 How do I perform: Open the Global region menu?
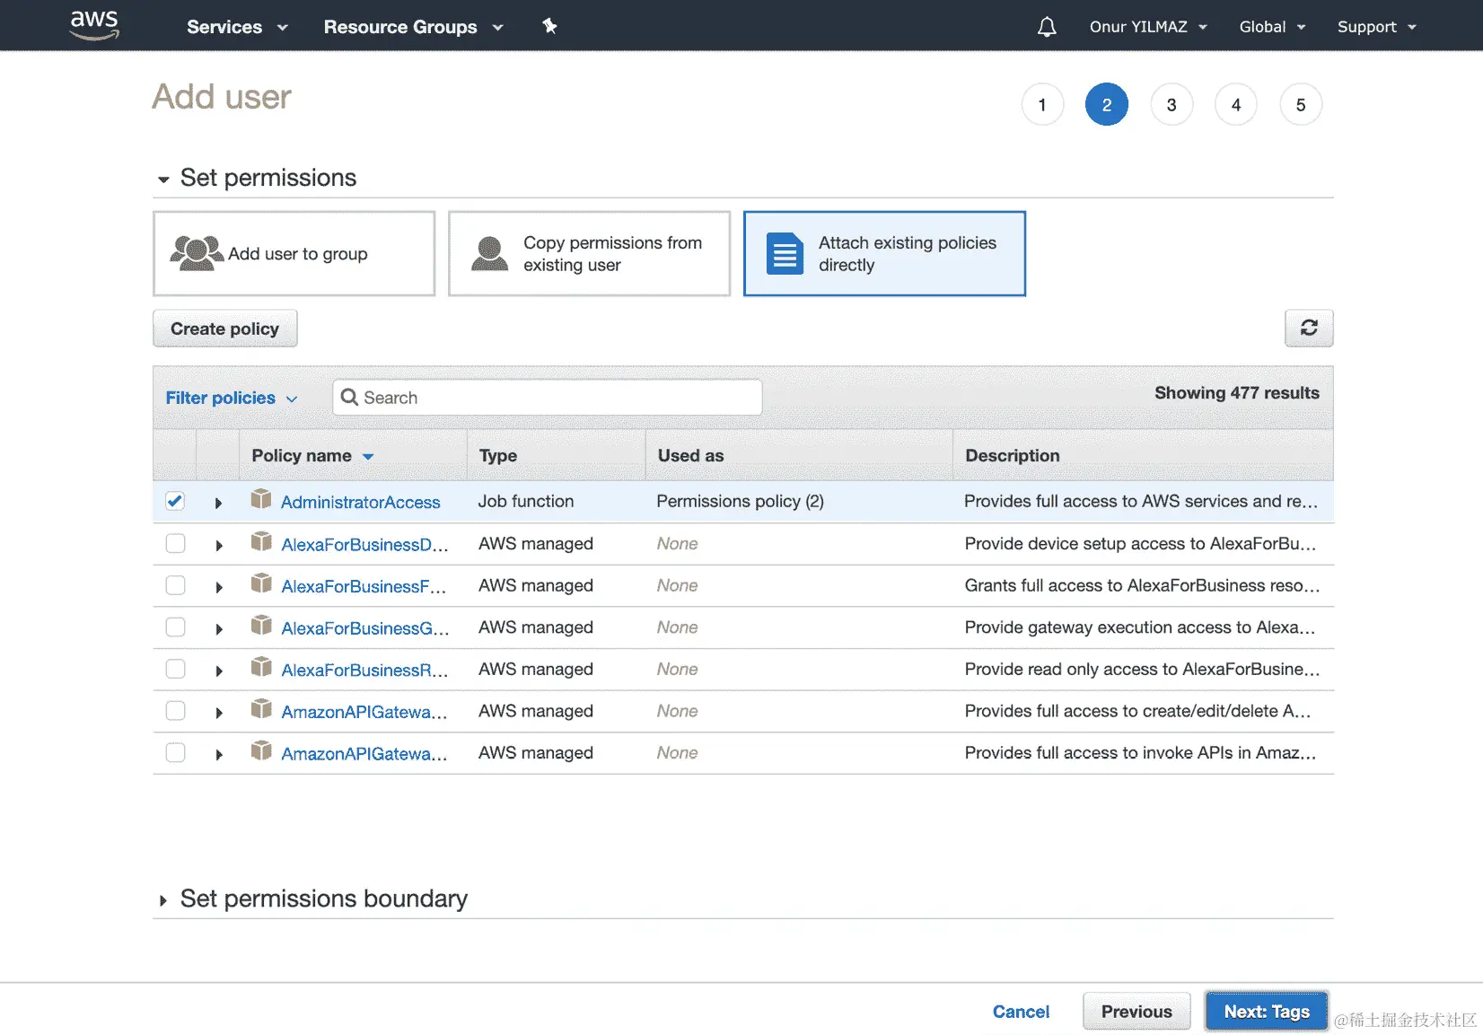[x=1272, y=27]
